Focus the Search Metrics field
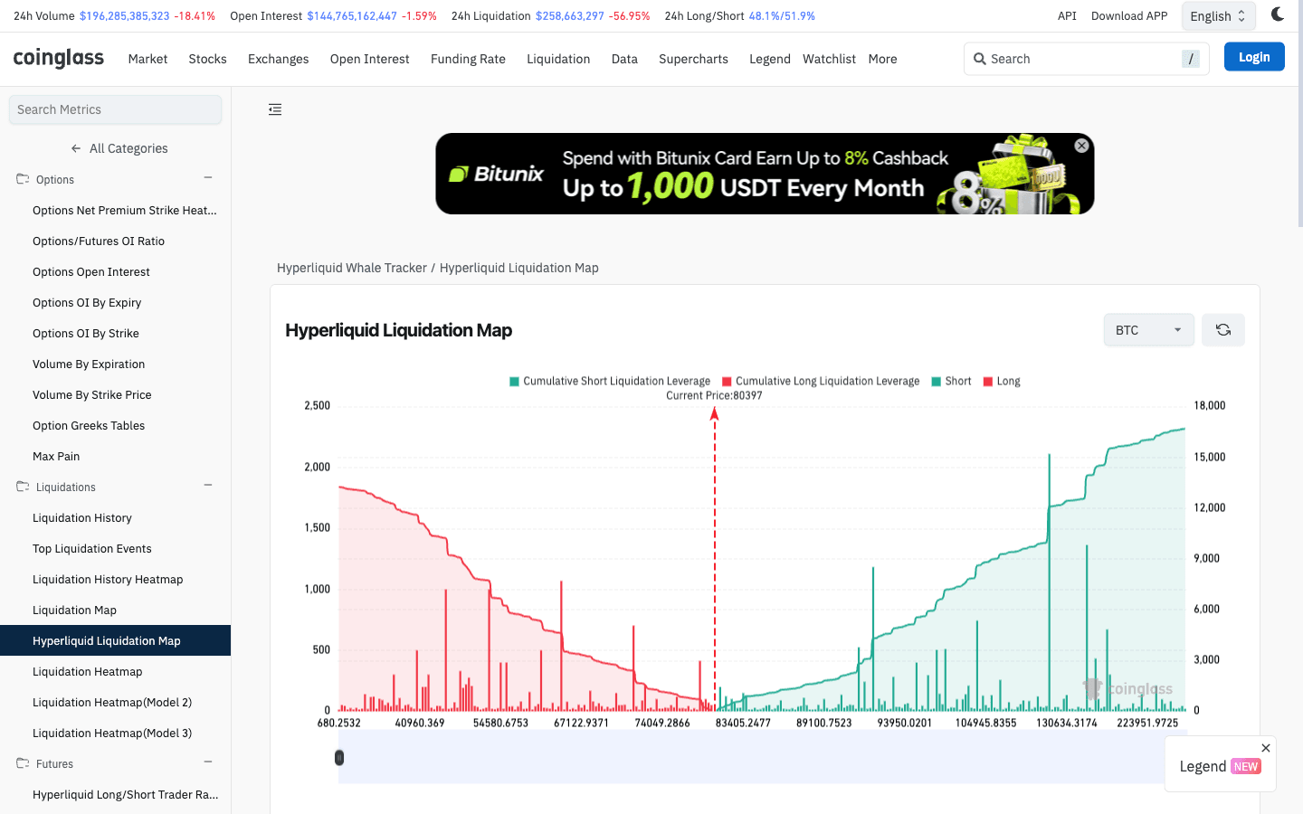 (x=115, y=109)
